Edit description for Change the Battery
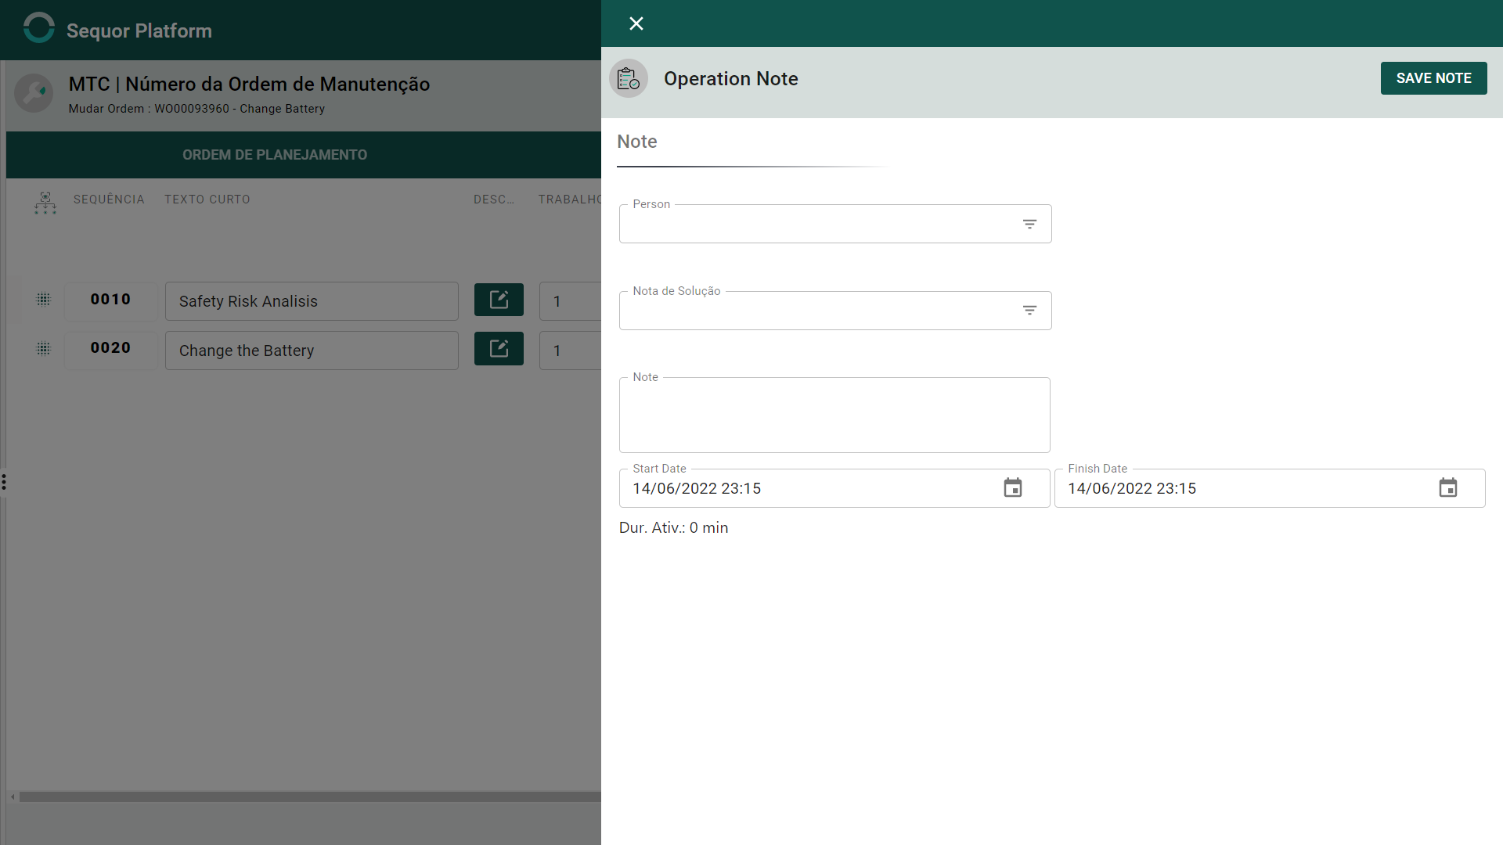1503x845 pixels. coord(499,349)
